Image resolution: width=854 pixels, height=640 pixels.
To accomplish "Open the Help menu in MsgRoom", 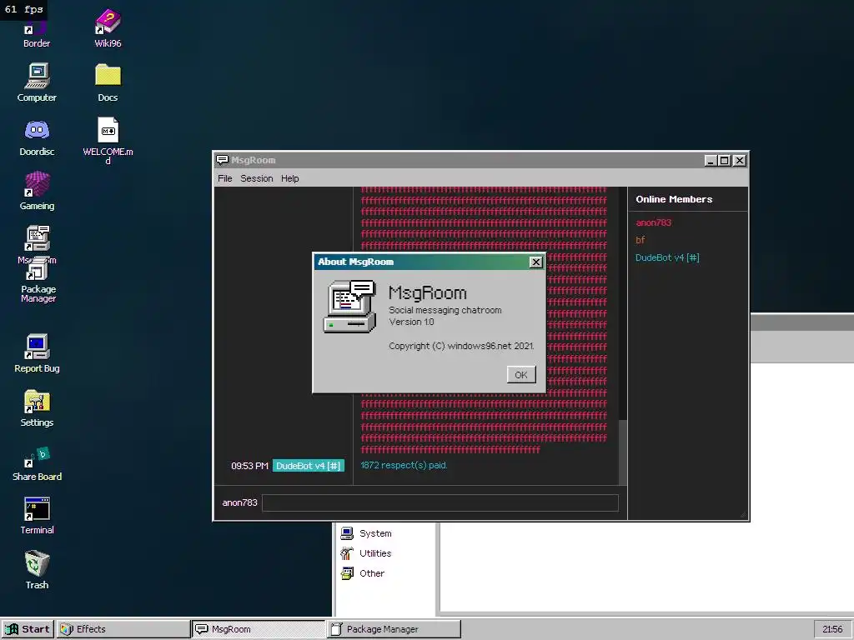I will [x=289, y=178].
